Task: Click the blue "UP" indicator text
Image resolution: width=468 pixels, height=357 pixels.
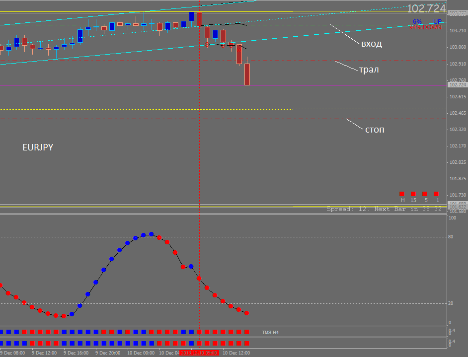Action: click(437, 22)
